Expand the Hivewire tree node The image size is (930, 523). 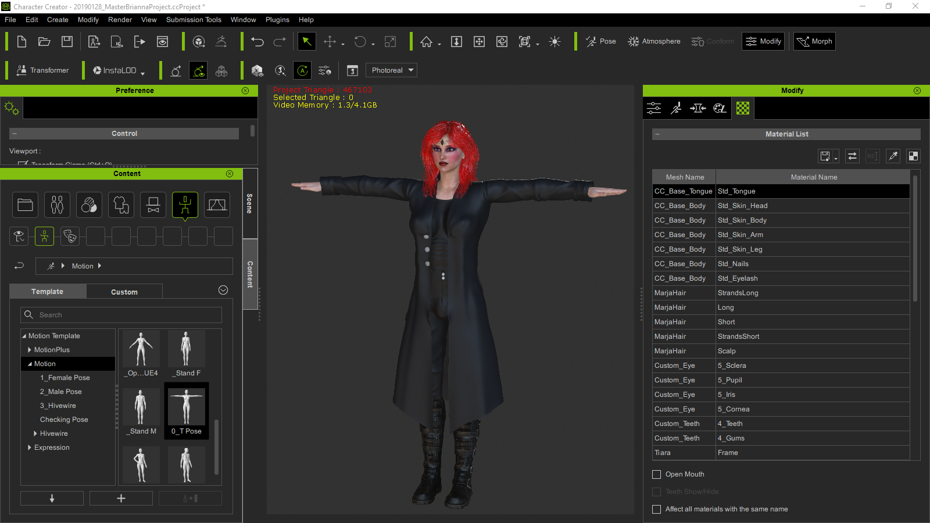click(35, 434)
